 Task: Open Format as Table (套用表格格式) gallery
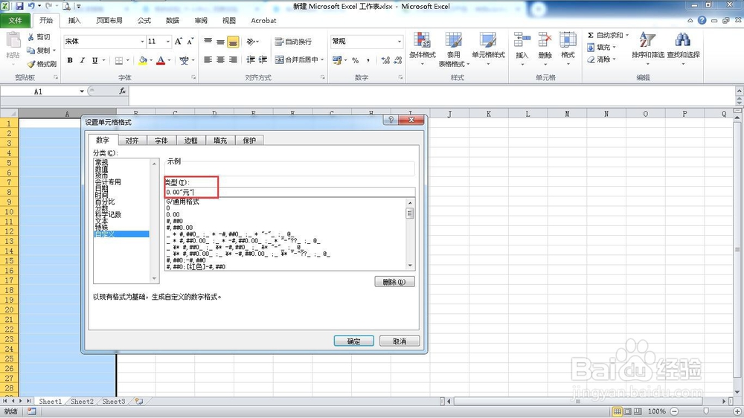454,48
